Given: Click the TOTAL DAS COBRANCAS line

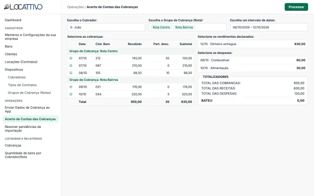Looking at the screenshot, I should coord(253,83).
